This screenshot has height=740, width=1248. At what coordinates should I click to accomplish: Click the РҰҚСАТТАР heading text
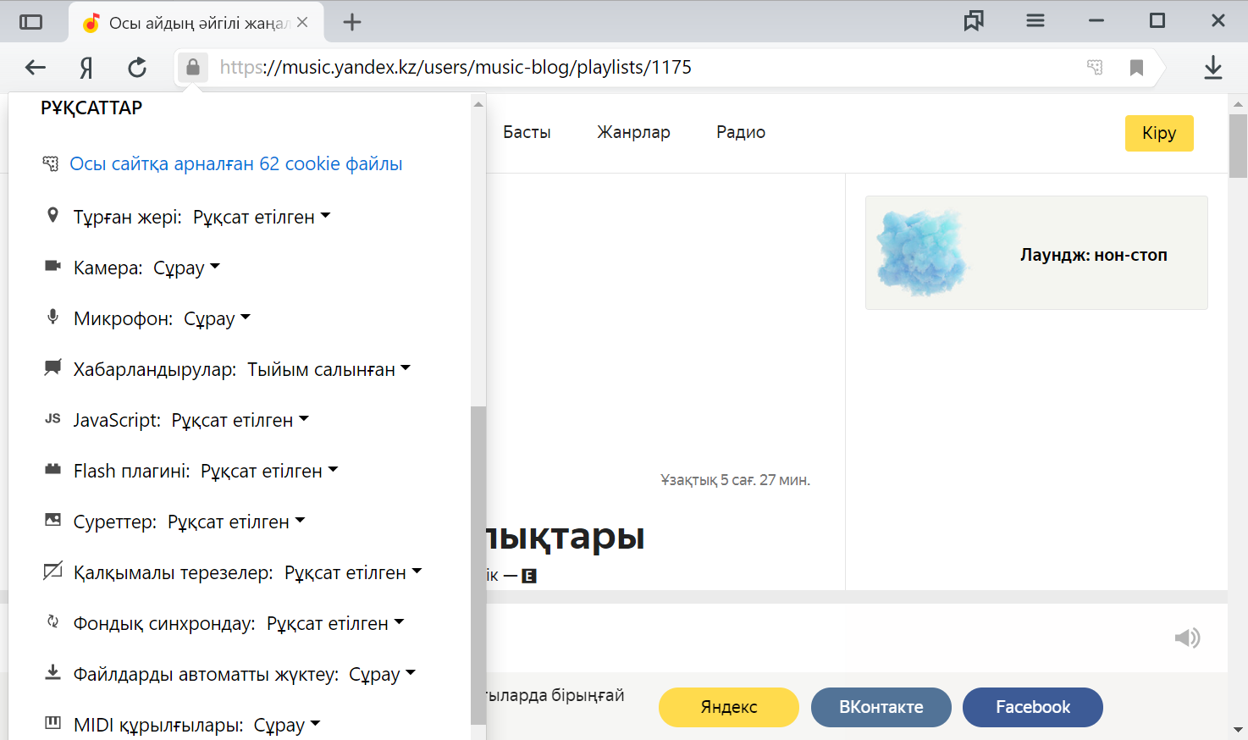point(91,108)
